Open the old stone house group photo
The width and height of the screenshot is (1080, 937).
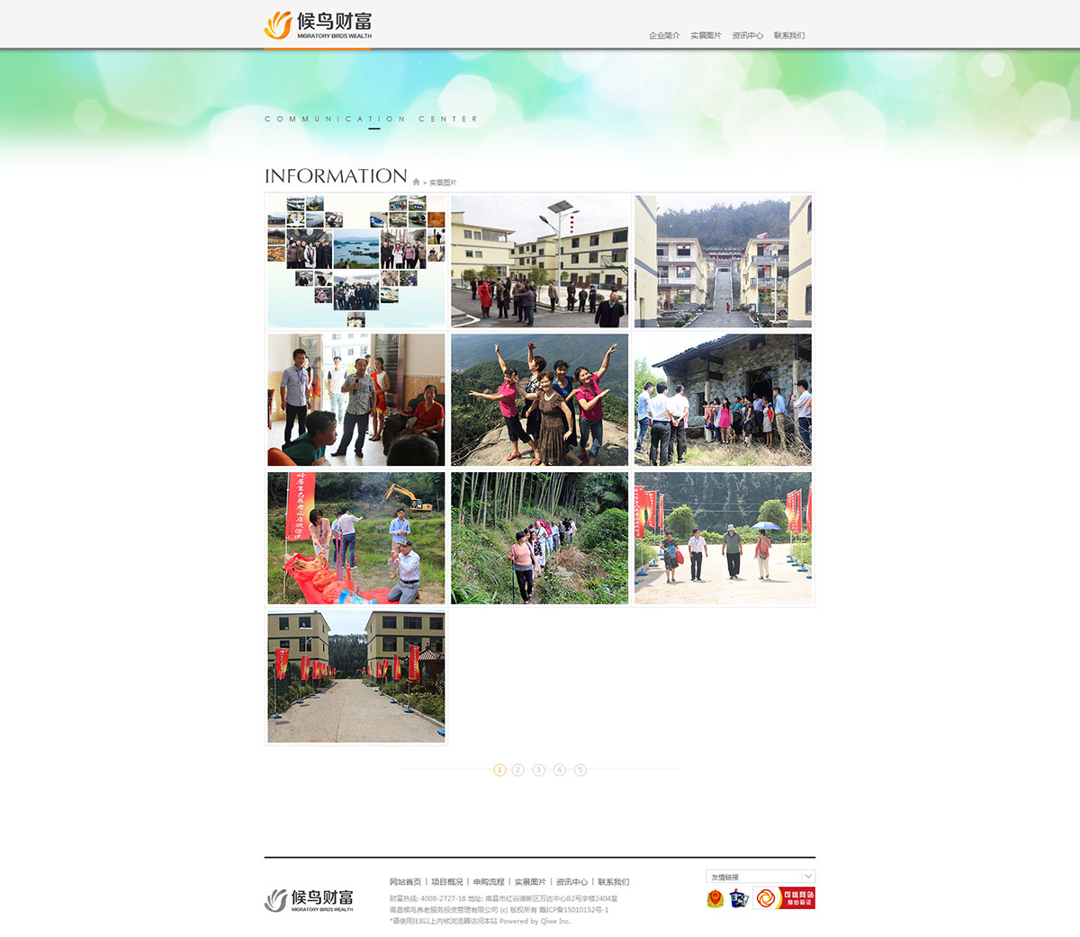724,400
